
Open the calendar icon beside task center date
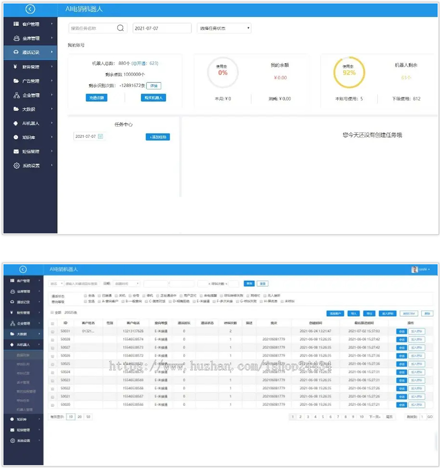(101, 137)
